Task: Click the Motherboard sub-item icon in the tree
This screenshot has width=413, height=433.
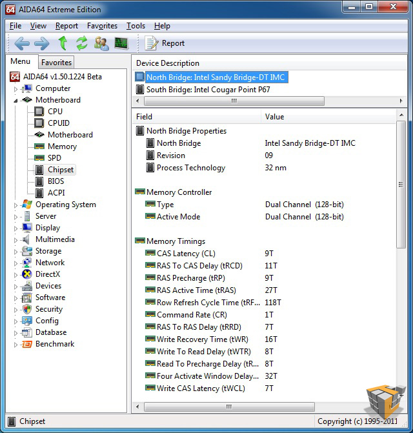Action: tap(39, 135)
